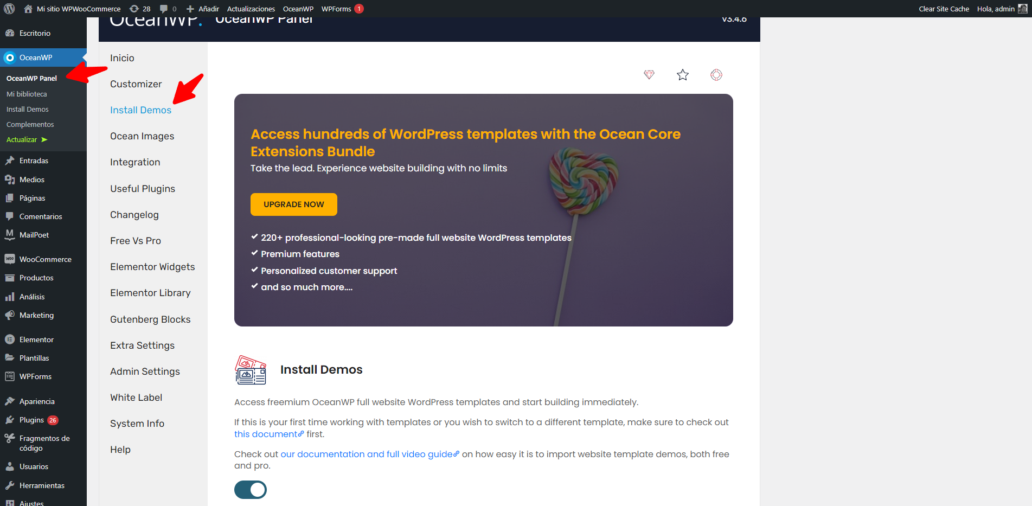The width and height of the screenshot is (1032, 506).
Task: Open updates counter showing 28
Action: (140, 9)
